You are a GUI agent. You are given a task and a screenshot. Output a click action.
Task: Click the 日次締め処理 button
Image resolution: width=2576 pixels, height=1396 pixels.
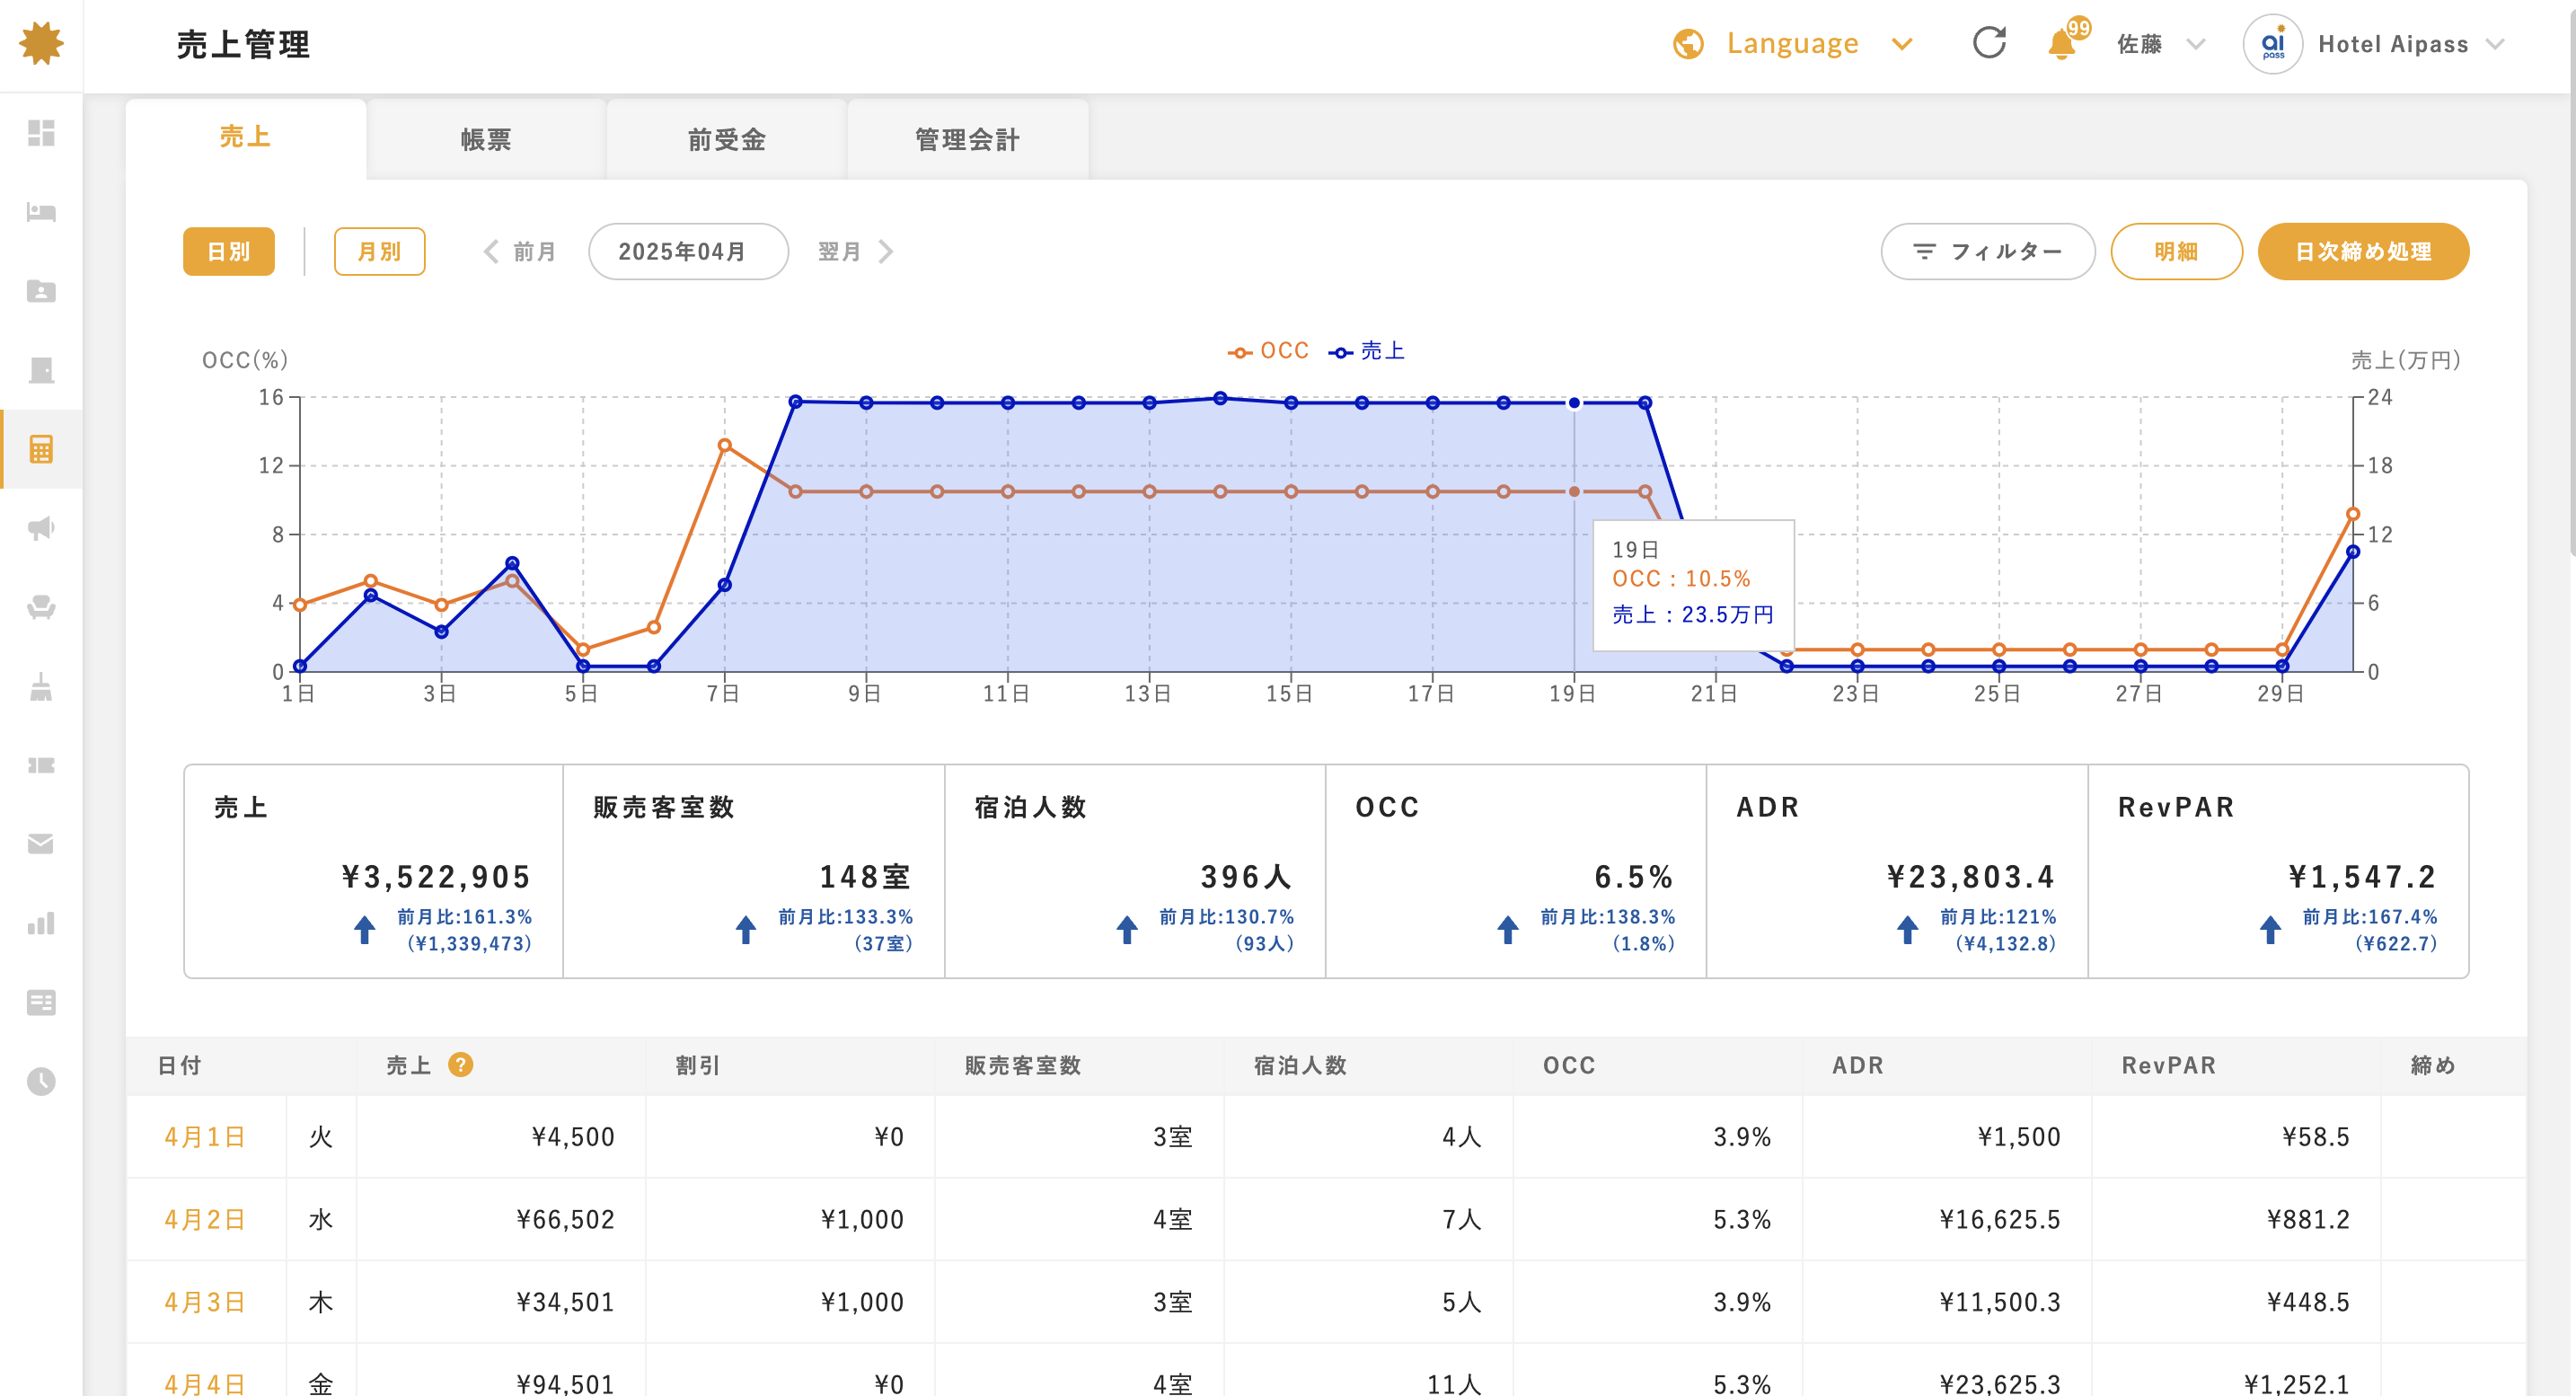(2363, 251)
